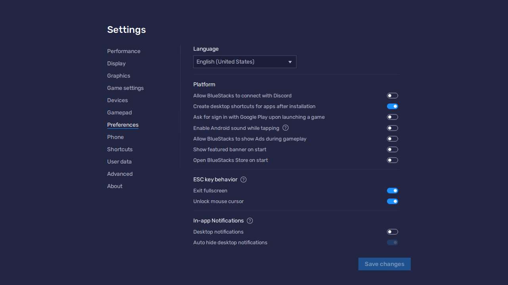Image resolution: width=508 pixels, height=285 pixels.
Task: Turn off Unlock mouse cursor option
Action: point(392,201)
